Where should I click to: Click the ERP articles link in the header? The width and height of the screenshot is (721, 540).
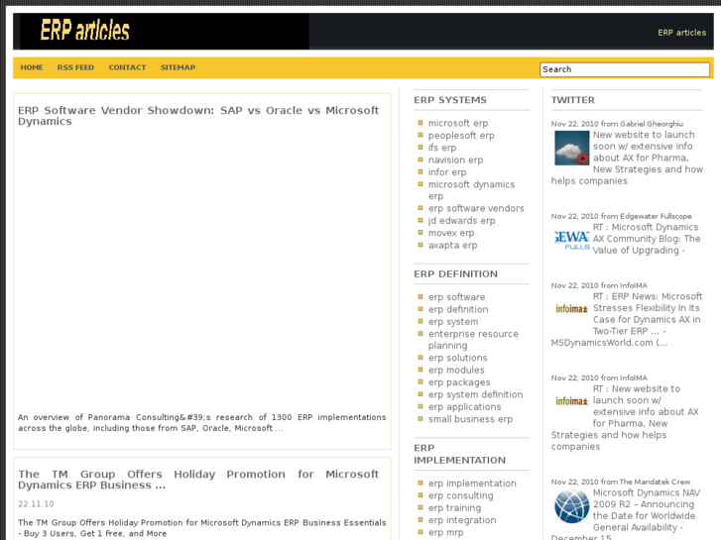(681, 33)
